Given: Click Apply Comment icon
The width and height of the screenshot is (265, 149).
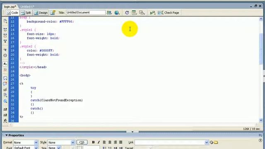Looking at the screenshot, I should (5, 78).
